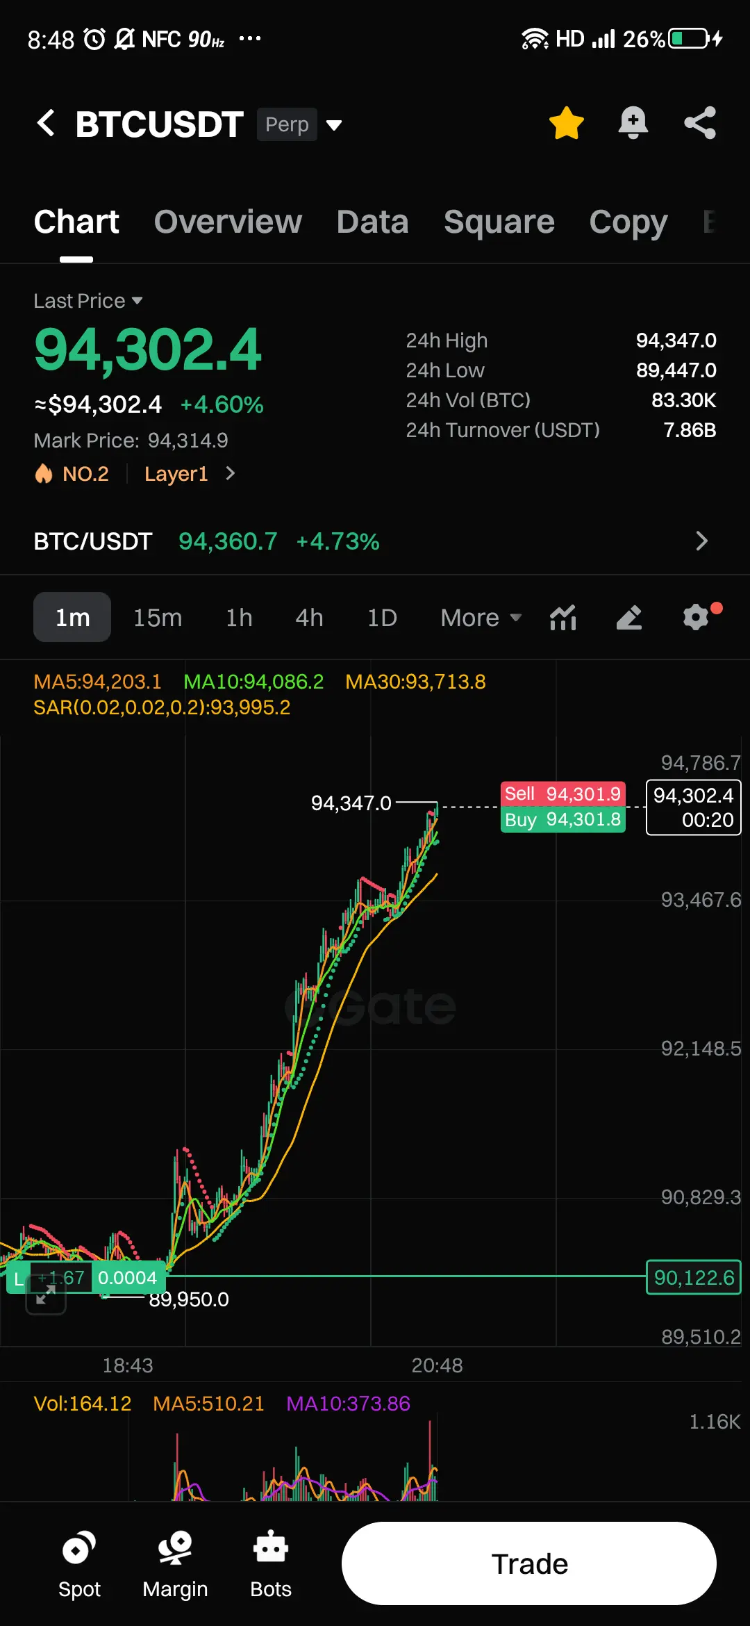Tap the Perp label badge
The image size is (750, 1626).
pyautogui.click(x=287, y=124)
